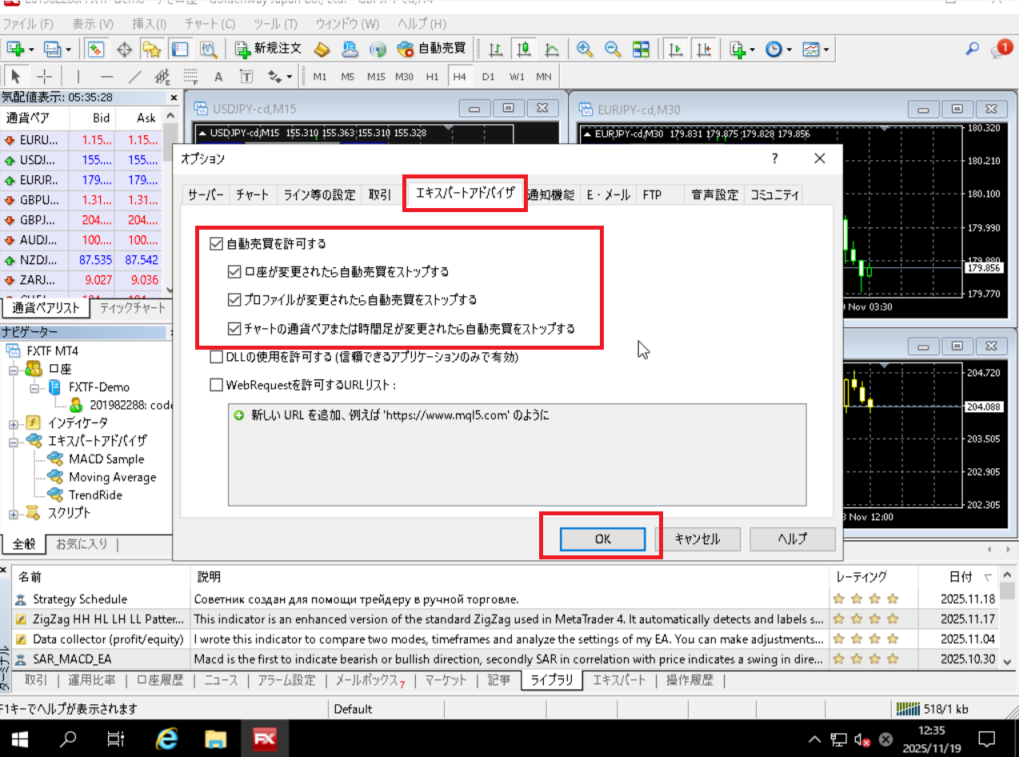Image resolution: width=1019 pixels, height=757 pixels.
Task: Click the new URL entry field
Action: [400, 416]
